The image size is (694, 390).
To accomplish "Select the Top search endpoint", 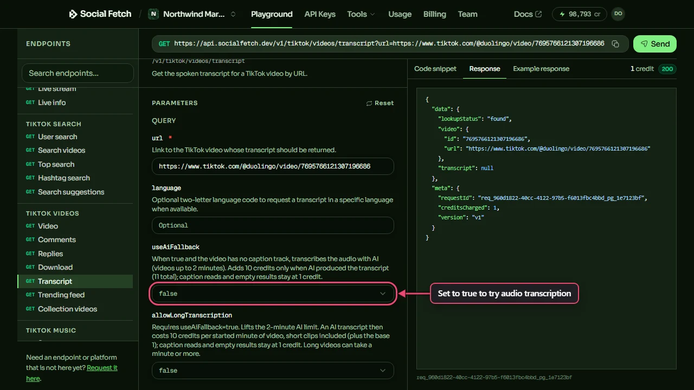I will [x=75, y=164].
